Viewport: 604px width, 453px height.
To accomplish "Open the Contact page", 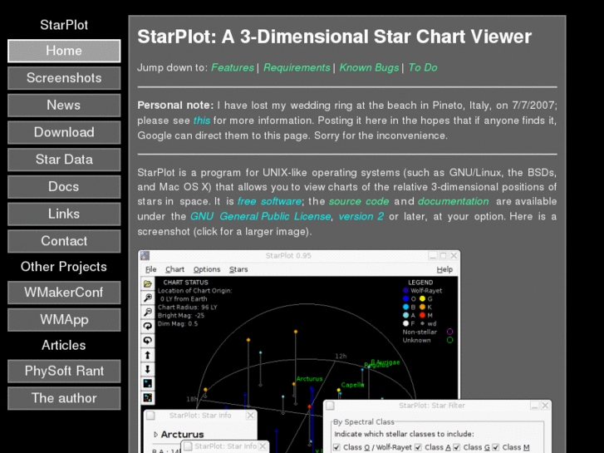I will click(x=64, y=241).
